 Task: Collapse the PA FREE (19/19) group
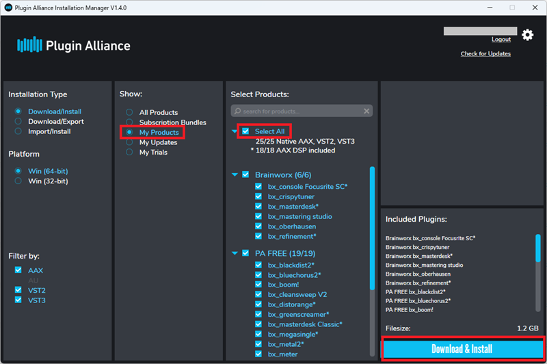[235, 253]
